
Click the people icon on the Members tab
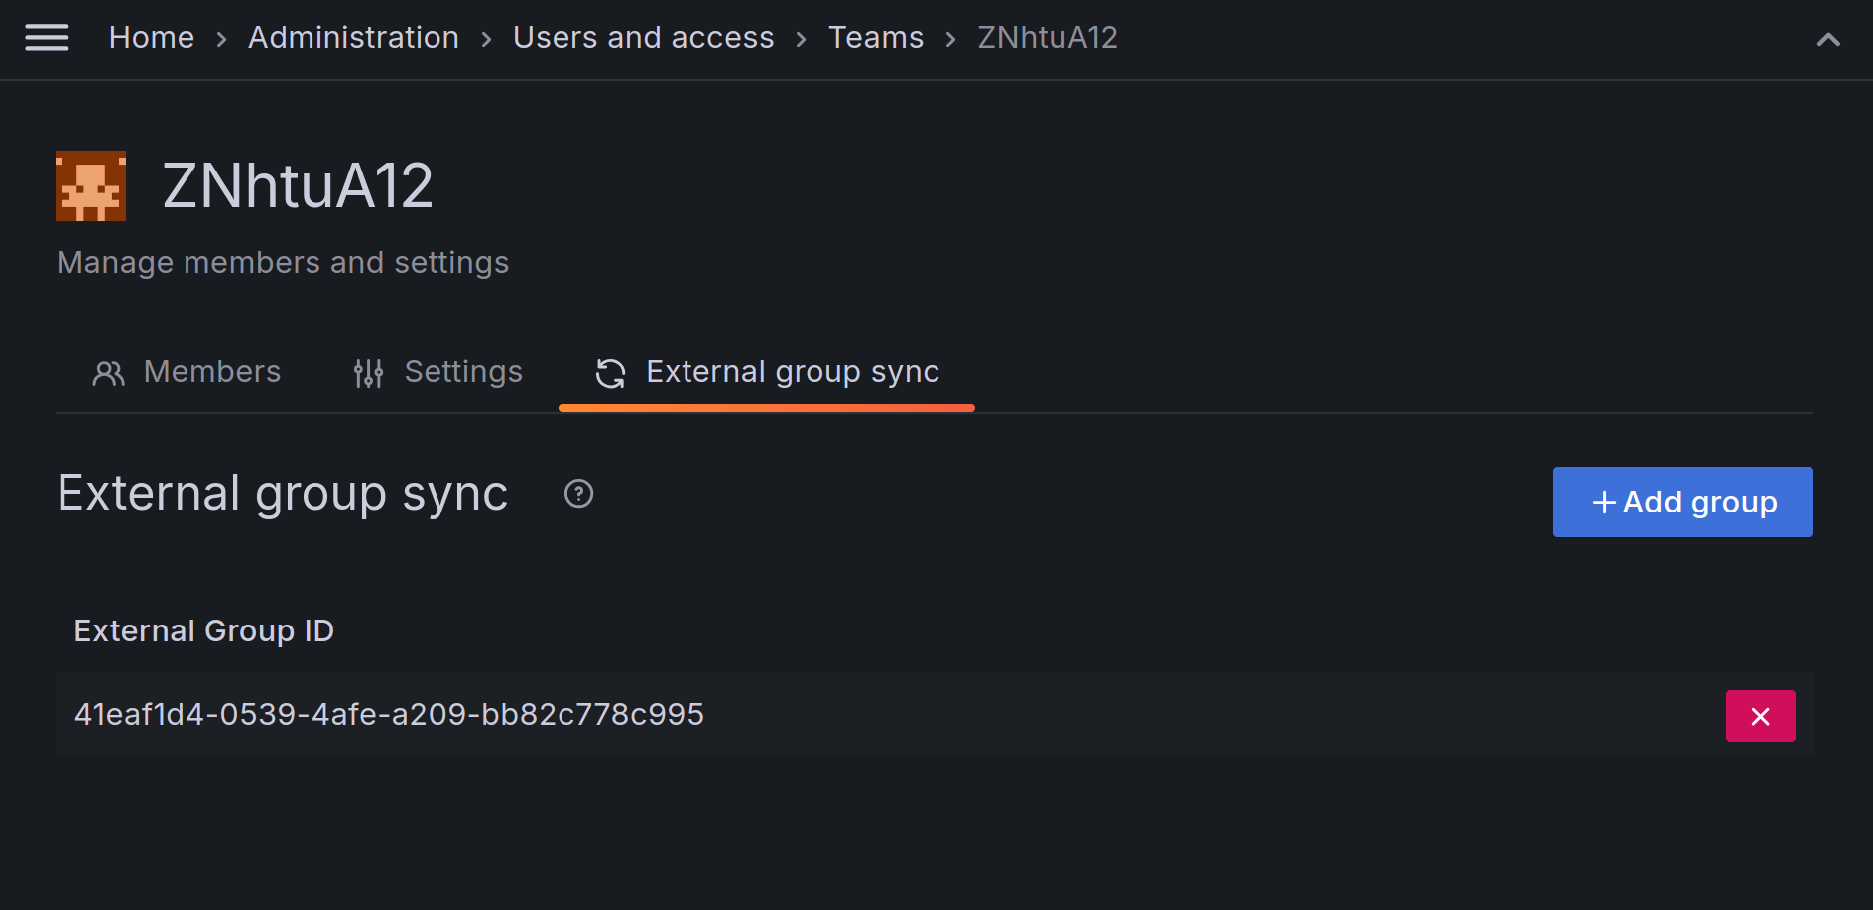click(x=109, y=372)
